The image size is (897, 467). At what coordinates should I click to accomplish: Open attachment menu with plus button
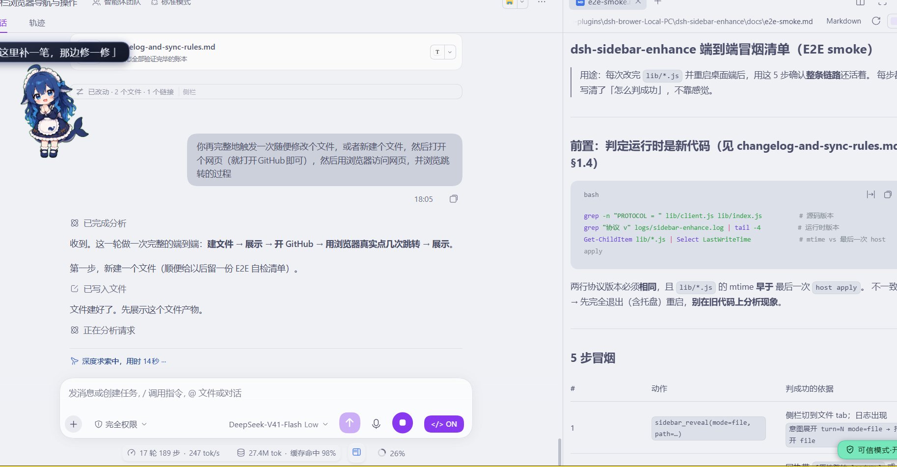[x=74, y=424]
